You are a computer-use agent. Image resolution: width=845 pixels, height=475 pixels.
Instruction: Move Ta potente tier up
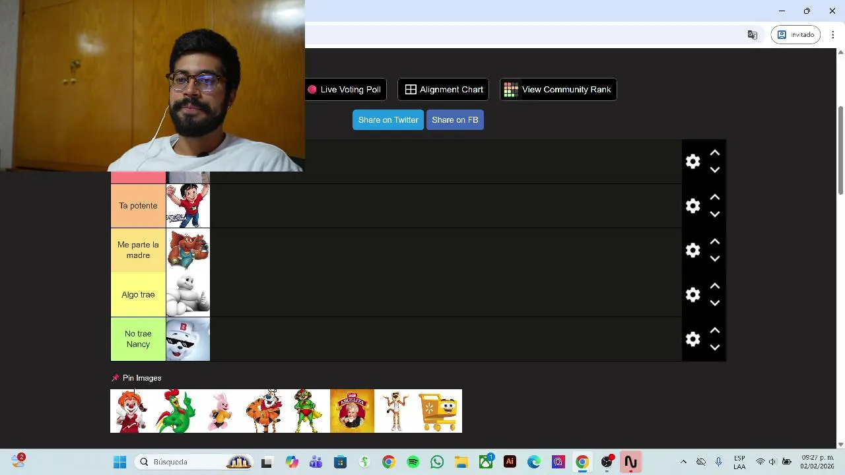(715, 197)
